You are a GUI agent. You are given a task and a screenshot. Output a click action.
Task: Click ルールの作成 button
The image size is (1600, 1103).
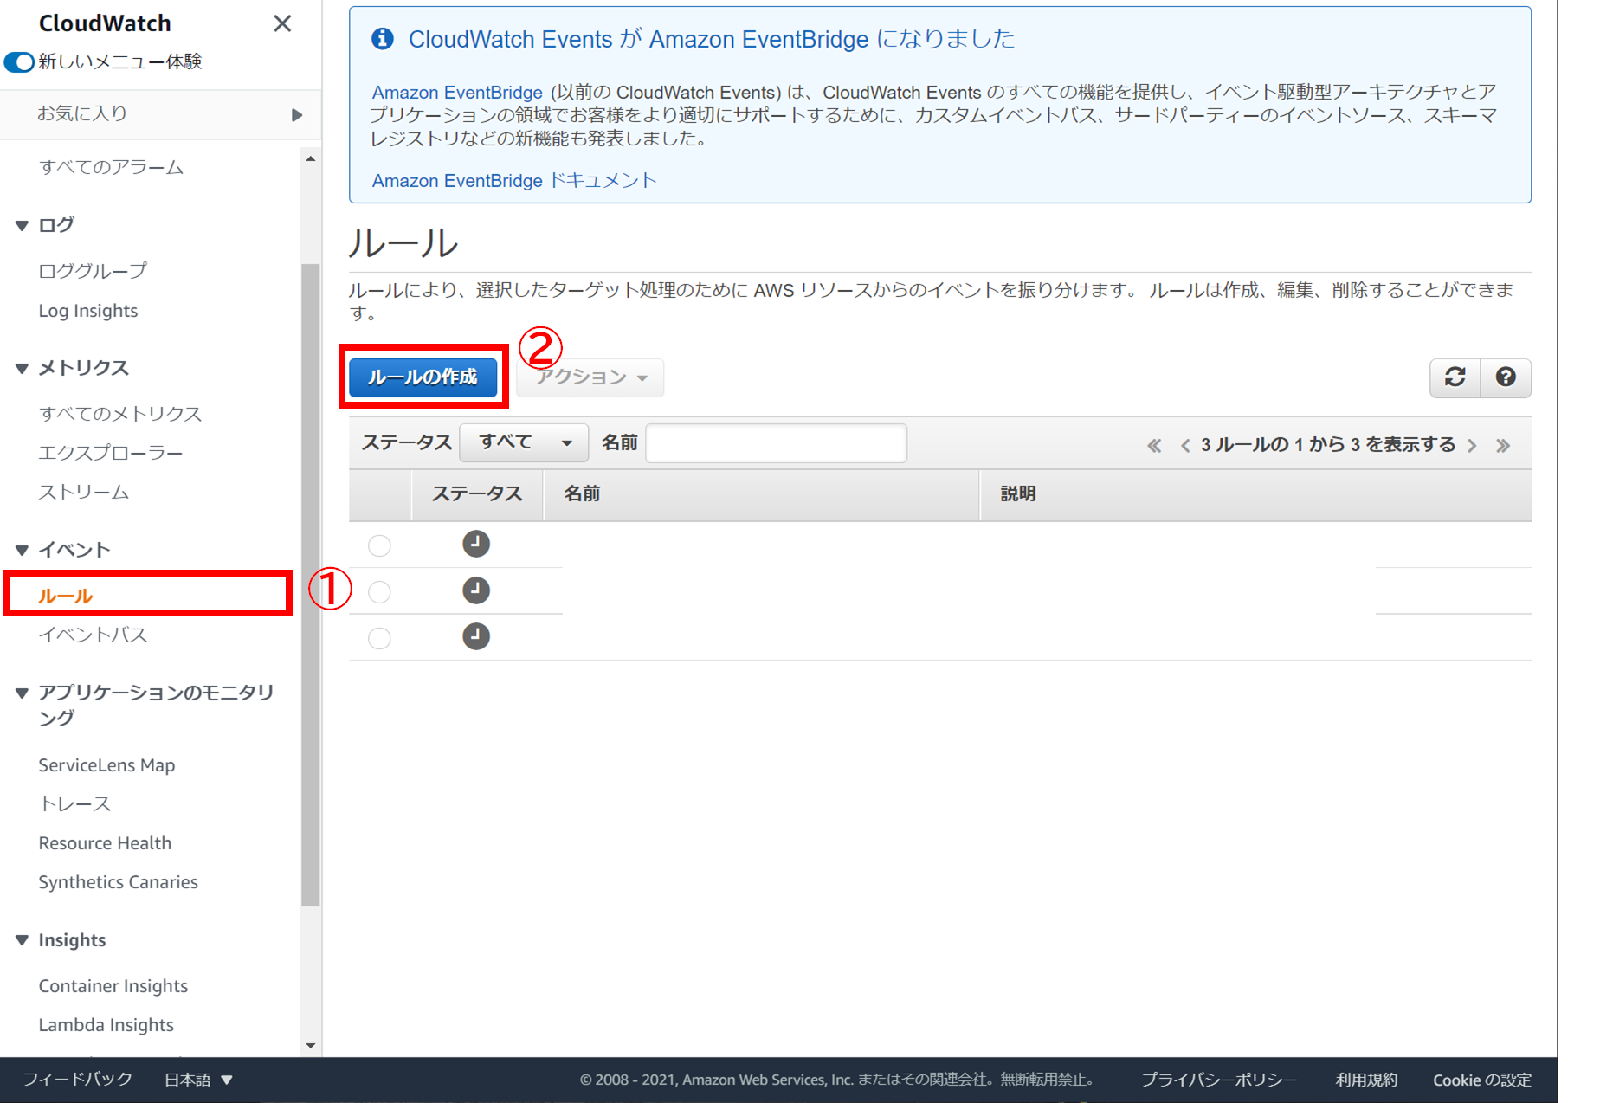pyautogui.click(x=423, y=377)
